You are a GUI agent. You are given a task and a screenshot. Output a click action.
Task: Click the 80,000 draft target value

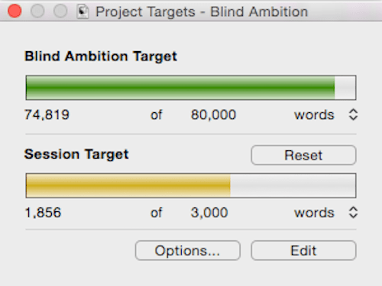213,114
